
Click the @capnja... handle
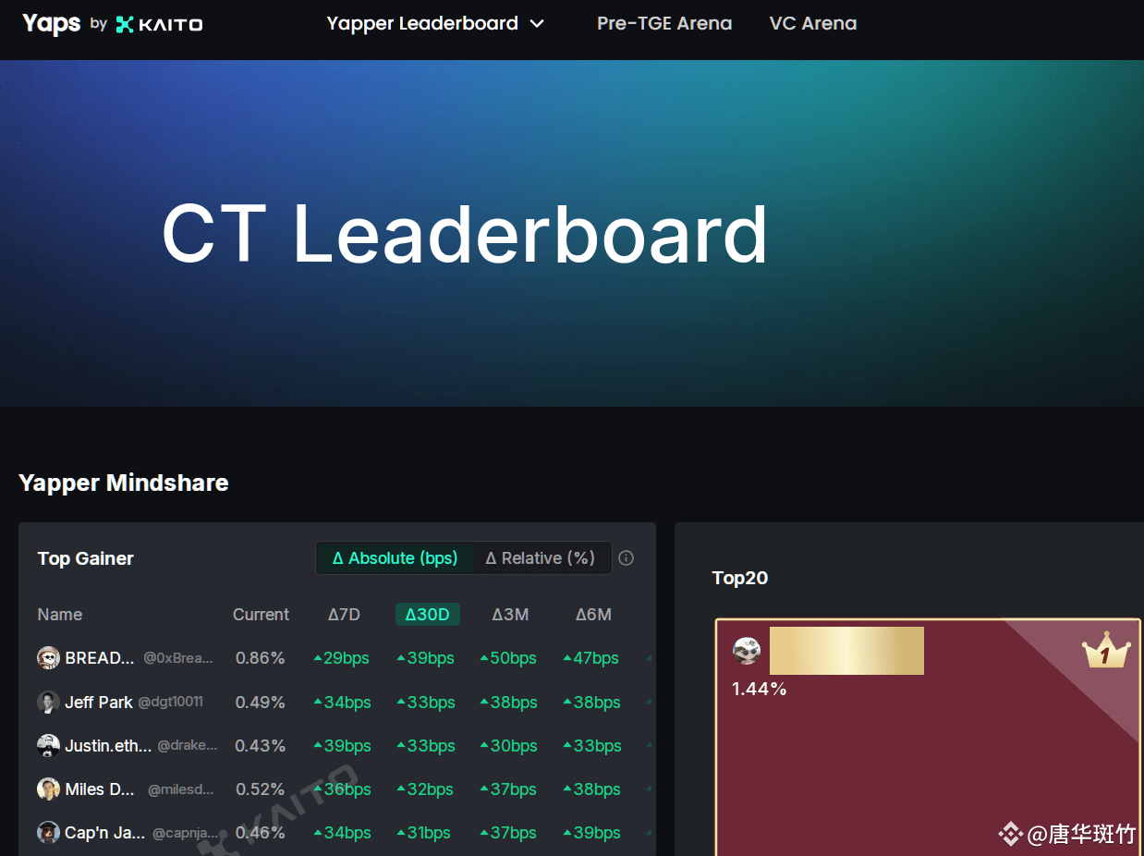click(186, 832)
